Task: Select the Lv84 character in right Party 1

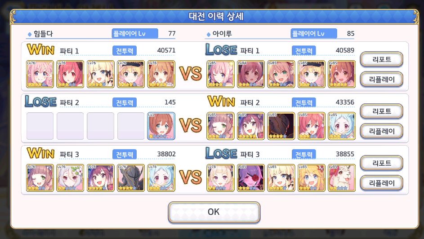Action: point(251,74)
